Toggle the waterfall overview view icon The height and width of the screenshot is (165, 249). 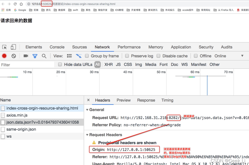tap(79, 56)
